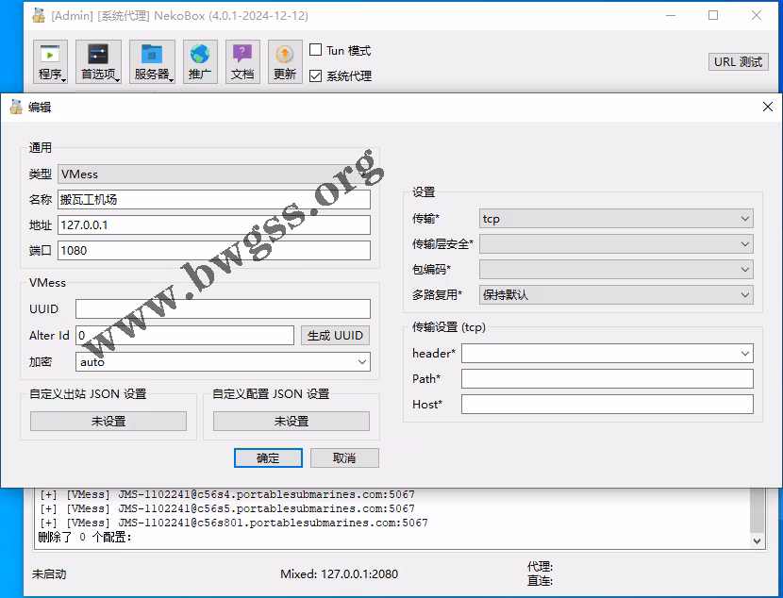The image size is (783, 598).
Task: Open the 服务器 server icon menu
Action: 152,61
